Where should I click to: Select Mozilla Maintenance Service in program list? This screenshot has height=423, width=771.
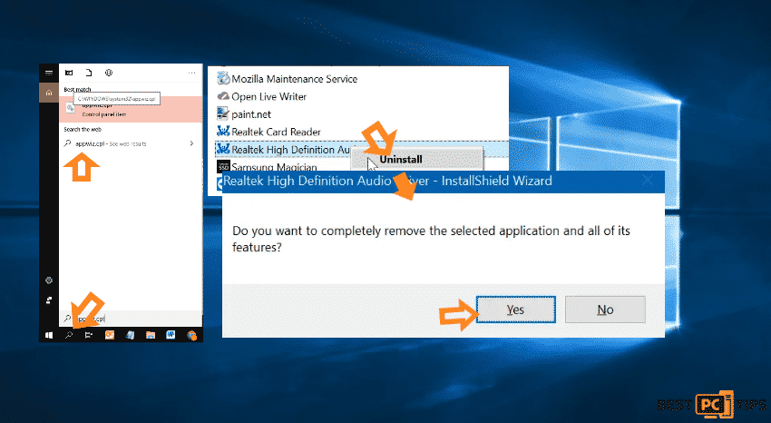(294, 79)
